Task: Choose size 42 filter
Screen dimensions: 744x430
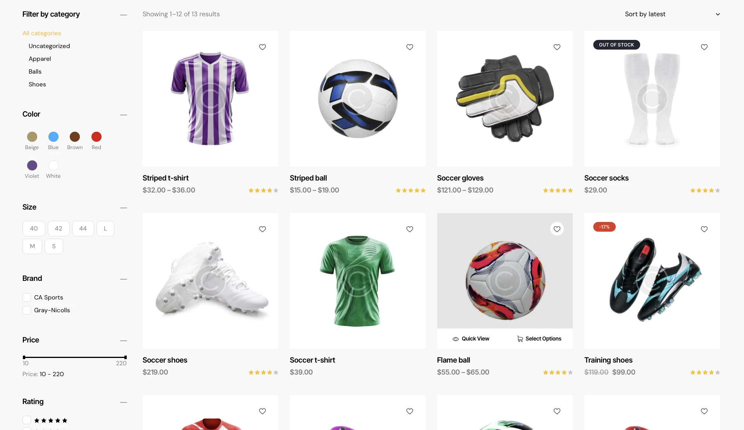Action: point(59,229)
